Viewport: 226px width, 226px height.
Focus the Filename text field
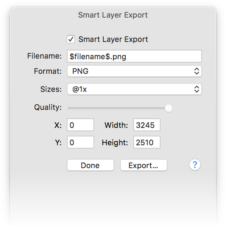pyautogui.click(x=134, y=56)
